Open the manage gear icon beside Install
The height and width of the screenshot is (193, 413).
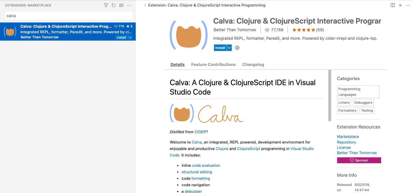(x=237, y=48)
